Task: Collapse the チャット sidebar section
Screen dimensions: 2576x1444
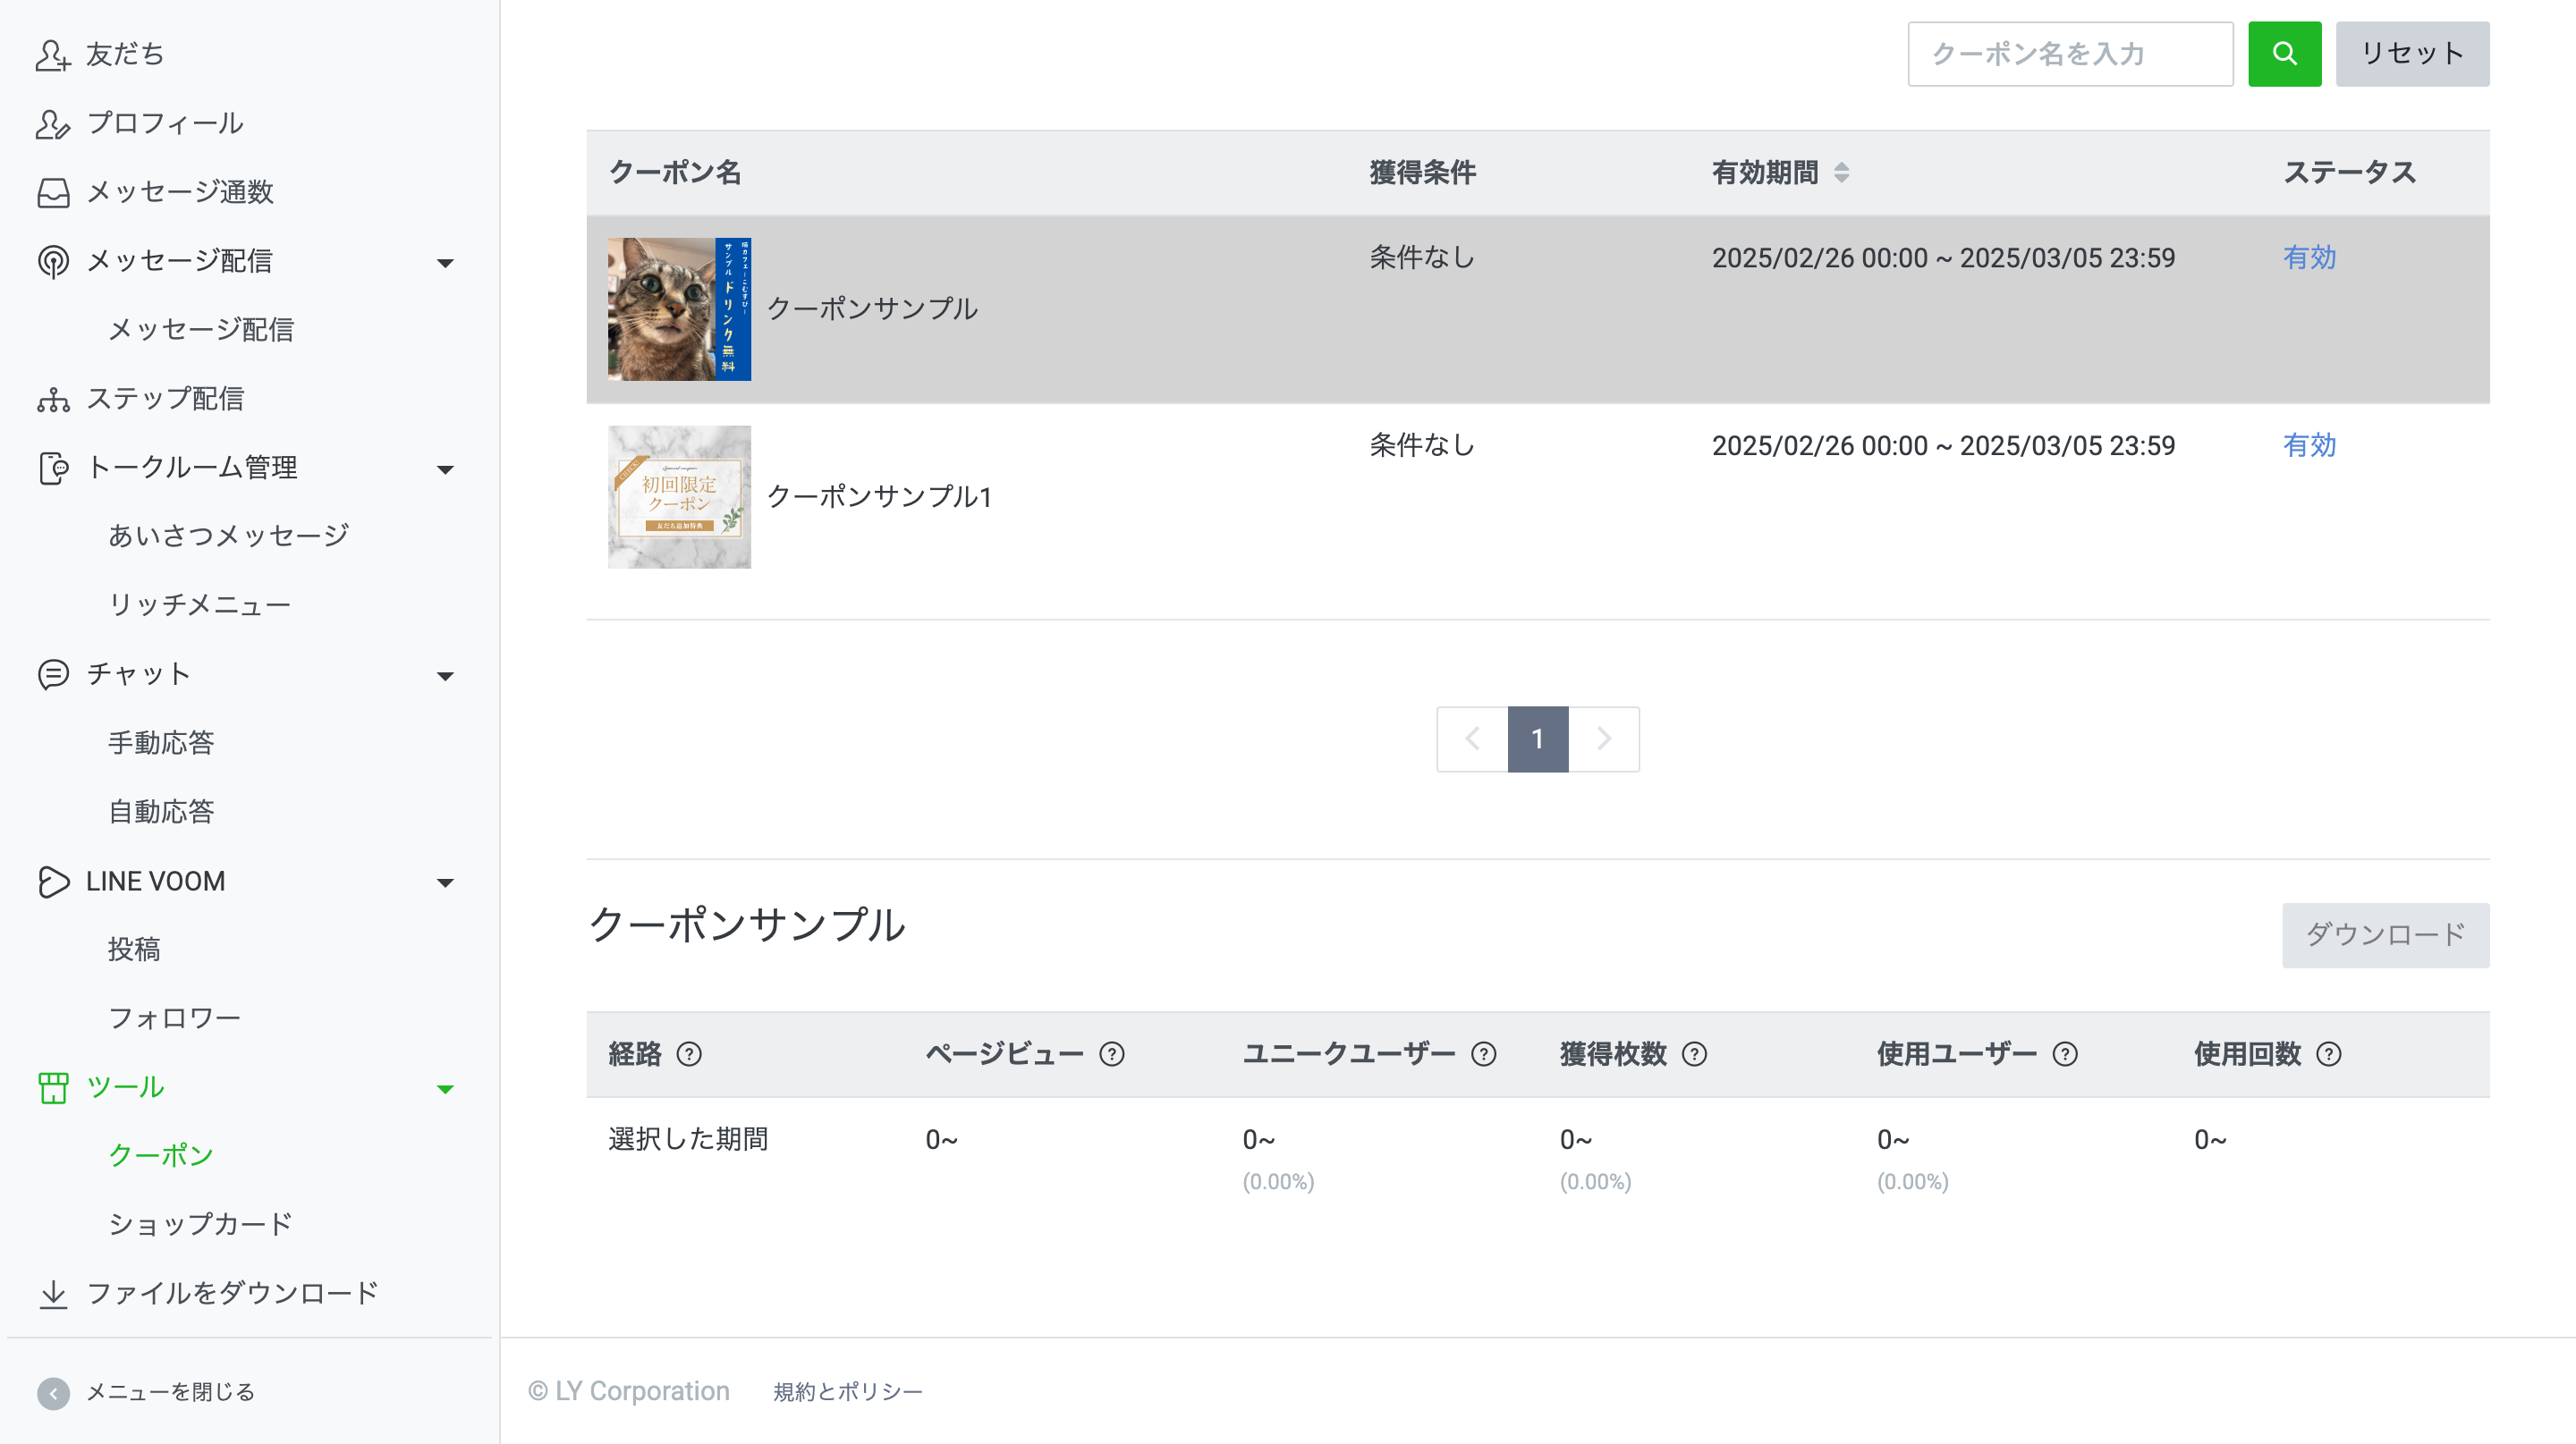Action: pos(445,676)
